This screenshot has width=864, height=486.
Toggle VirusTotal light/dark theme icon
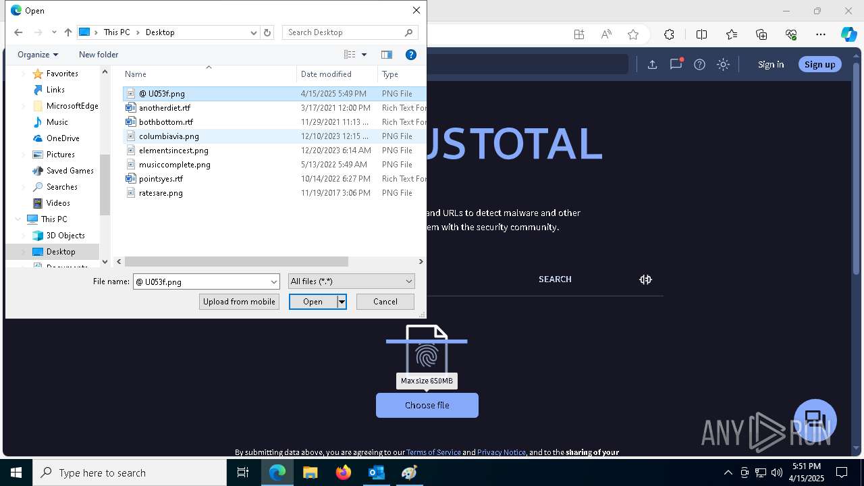[x=723, y=64]
